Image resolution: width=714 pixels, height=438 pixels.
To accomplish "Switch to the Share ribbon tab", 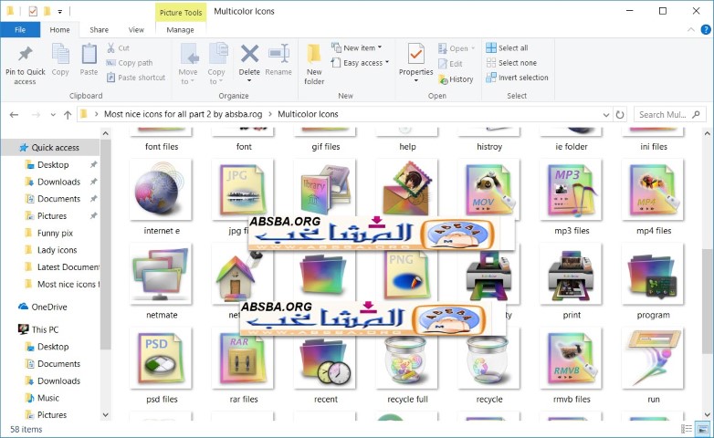I will point(99,29).
